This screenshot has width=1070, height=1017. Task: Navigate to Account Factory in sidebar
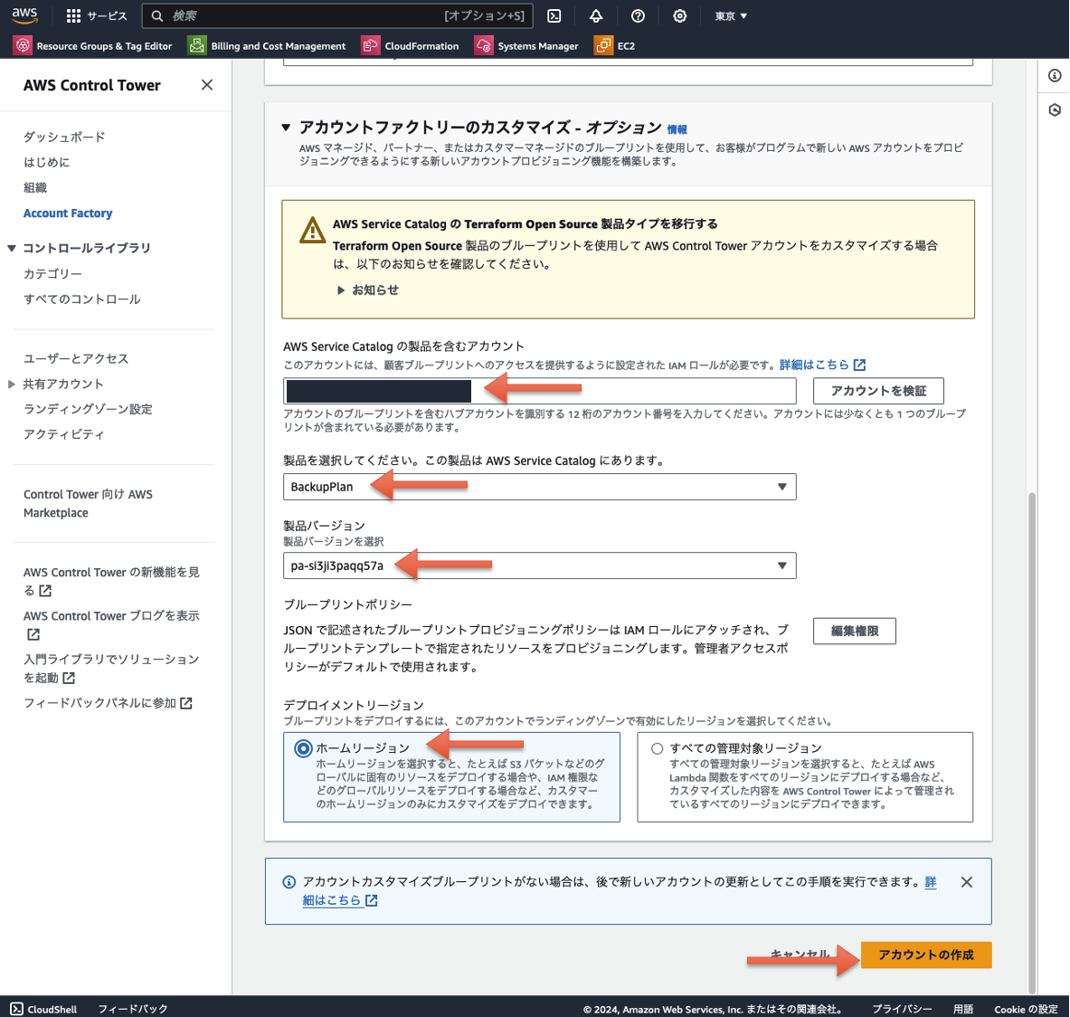(68, 213)
